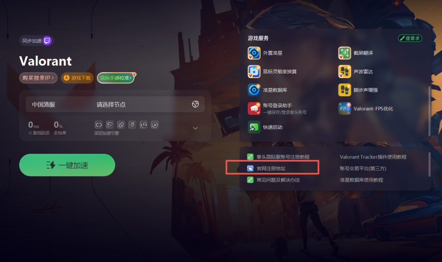Screen dimensions: 442x262
Task: Toggle first 深层加速引擎 engine icon
Action: 99,125
